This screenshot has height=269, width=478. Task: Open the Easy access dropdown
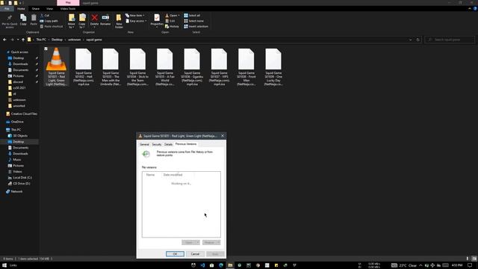click(x=136, y=21)
